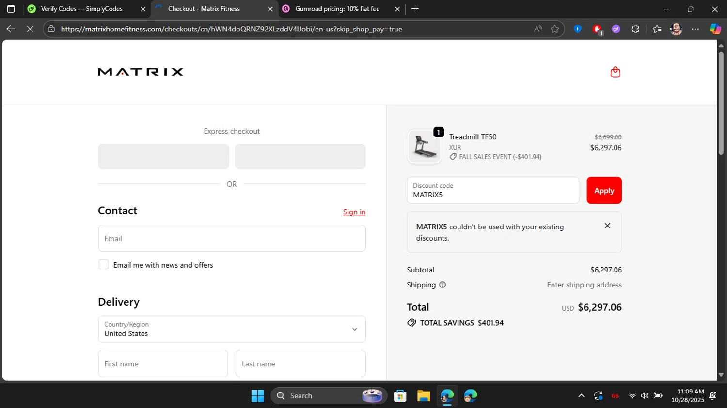
Task: Check Email me with news and offers
Action: (x=103, y=264)
